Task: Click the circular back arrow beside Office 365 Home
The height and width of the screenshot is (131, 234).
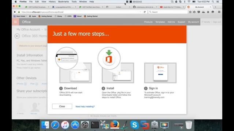Action: 17,36
